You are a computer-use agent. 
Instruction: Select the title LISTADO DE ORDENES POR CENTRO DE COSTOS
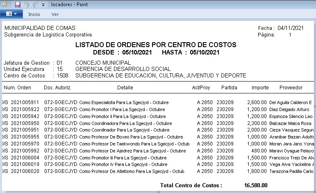156,45
